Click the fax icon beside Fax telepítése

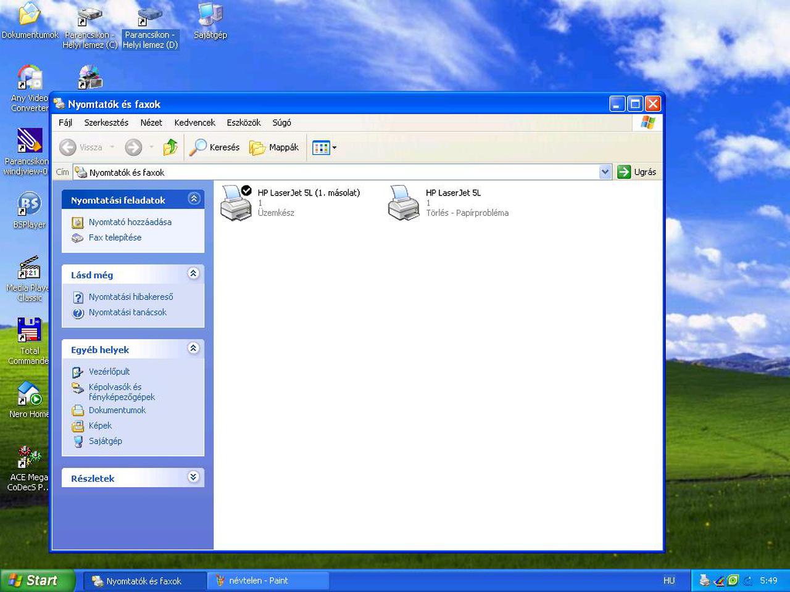point(78,238)
